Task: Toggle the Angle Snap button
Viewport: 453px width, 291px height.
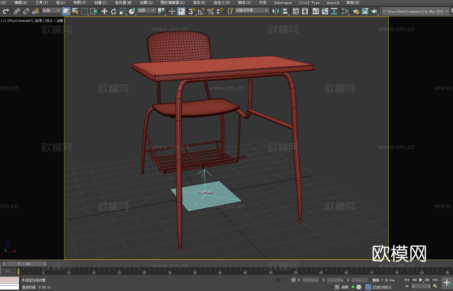Action: [201, 11]
